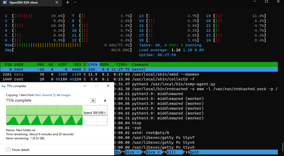Click the F8 Nice + option
Image resolution: width=284 pixels, height=156 pixels.
152,152
